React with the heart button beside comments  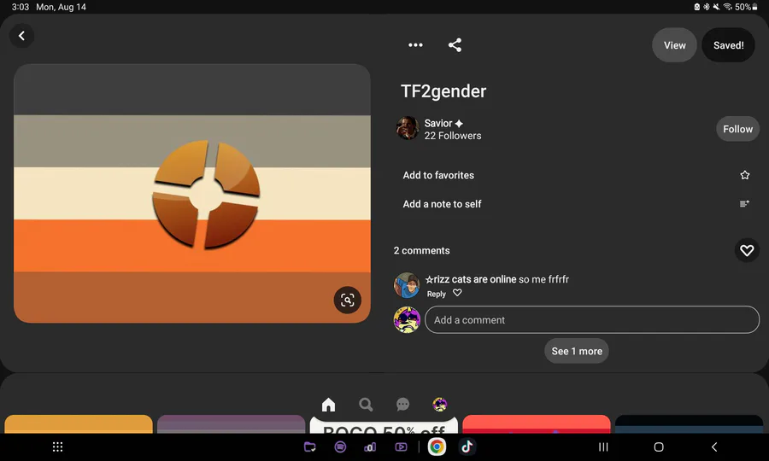point(747,250)
